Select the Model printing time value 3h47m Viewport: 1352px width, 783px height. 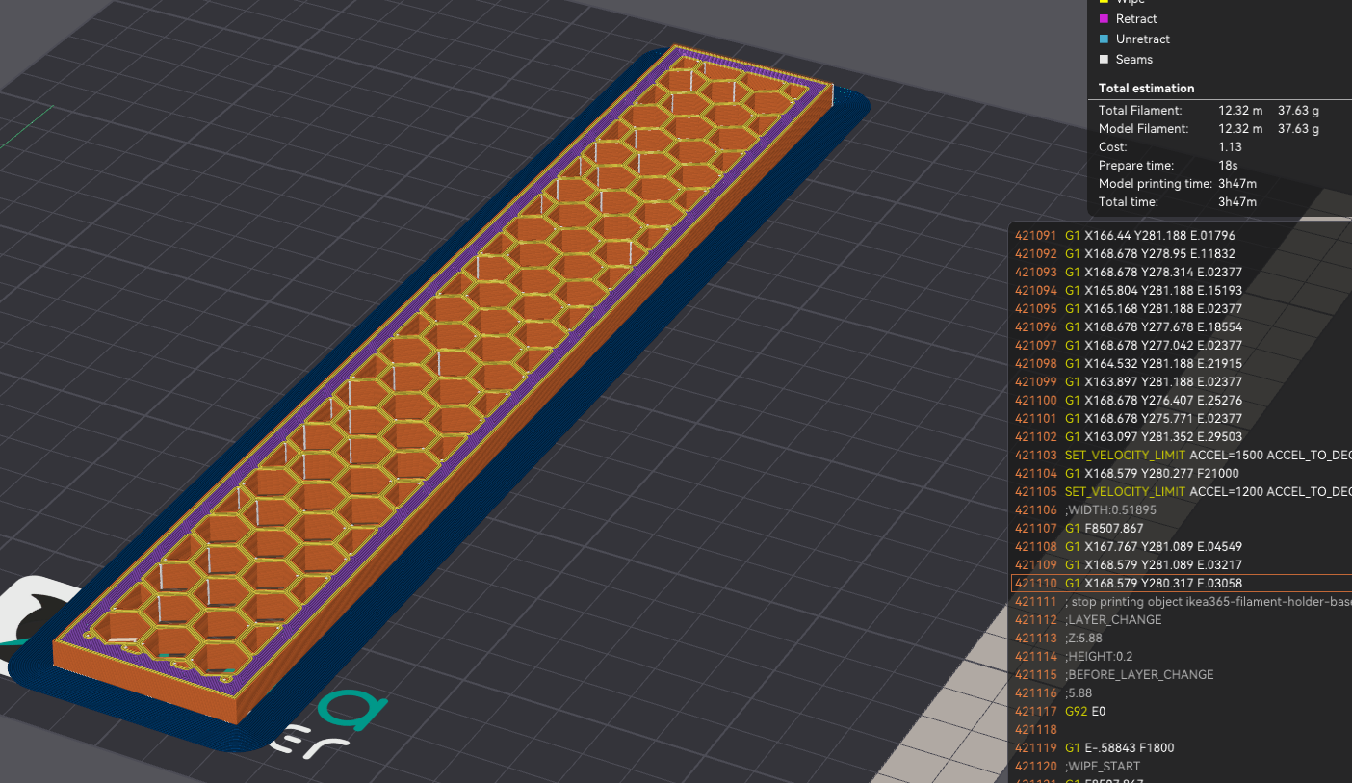tap(1237, 184)
